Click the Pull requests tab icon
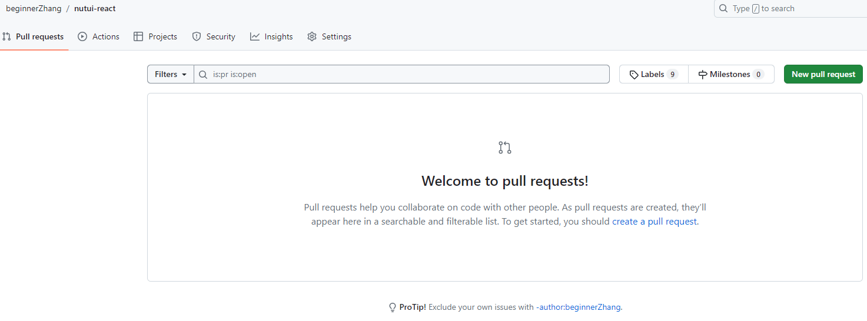The height and width of the screenshot is (321, 867). 6,36
